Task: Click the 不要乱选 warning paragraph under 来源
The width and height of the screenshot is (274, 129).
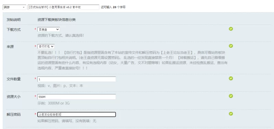Action: click(132, 60)
